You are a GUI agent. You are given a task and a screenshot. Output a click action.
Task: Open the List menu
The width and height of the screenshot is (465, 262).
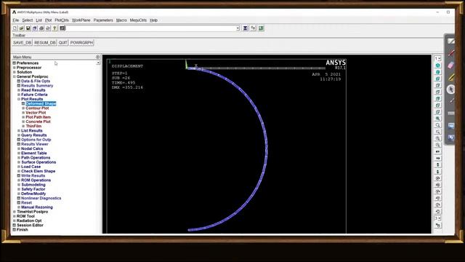pyautogui.click(x=39, y=20)
